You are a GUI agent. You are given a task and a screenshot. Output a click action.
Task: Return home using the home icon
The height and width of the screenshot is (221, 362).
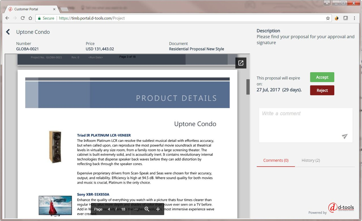click(x=30, y=18)
